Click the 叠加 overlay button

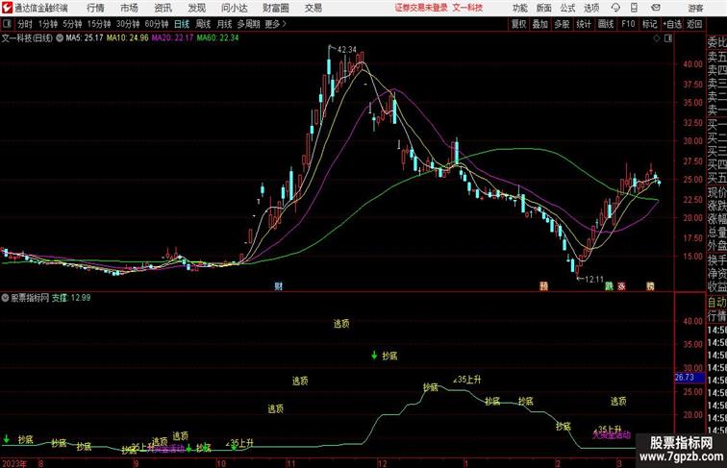click(540, 24)
